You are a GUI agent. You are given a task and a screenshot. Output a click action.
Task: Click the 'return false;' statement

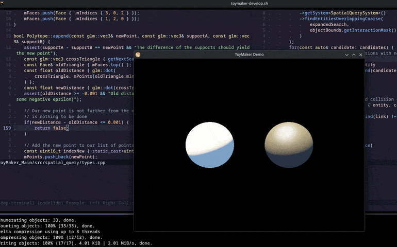(x=52, y=128)
